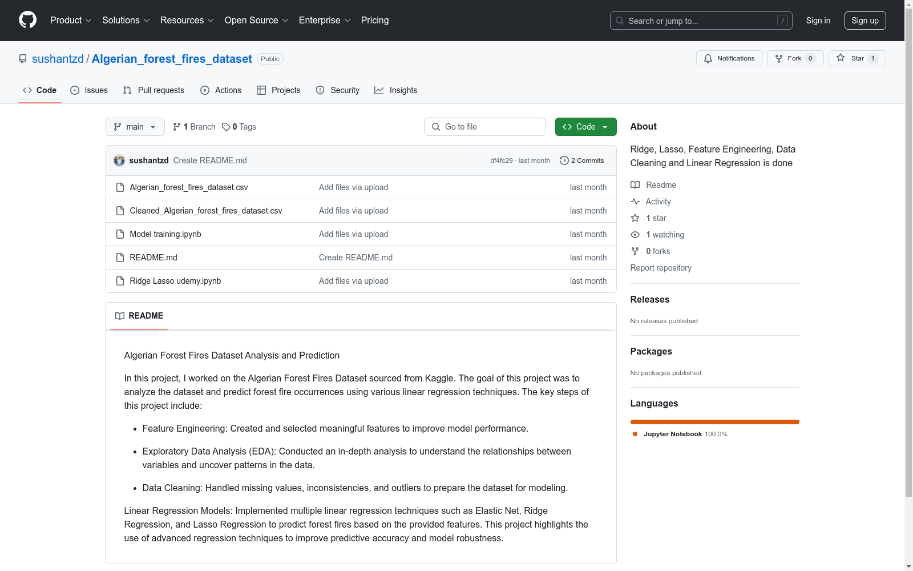Viewport: 913px width, 571px height.
Task: Open the green Code dropdown
Action: click(x=585, y=127)
